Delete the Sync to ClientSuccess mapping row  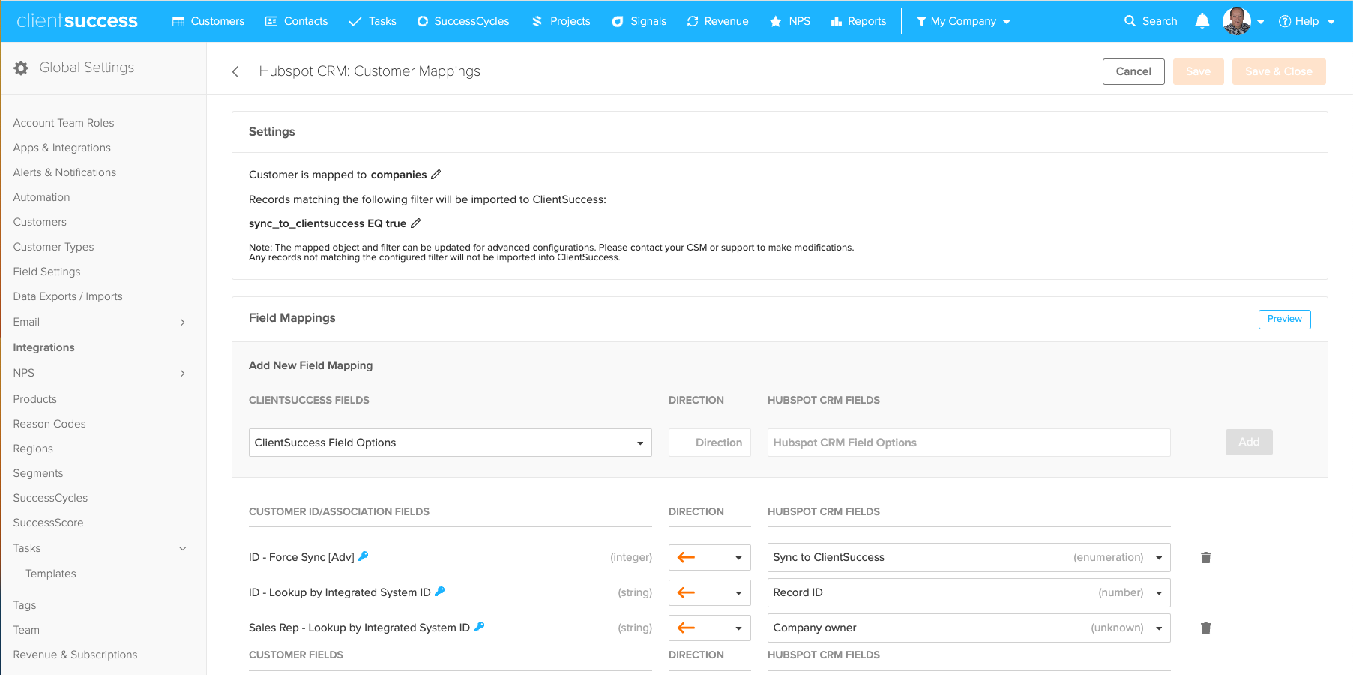[1205, 557]
